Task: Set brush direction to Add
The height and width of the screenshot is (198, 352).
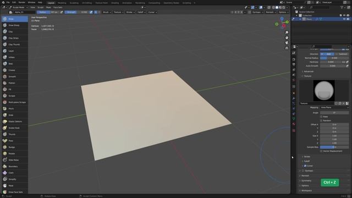Action: pyautogui.click(x=327, y=54)
